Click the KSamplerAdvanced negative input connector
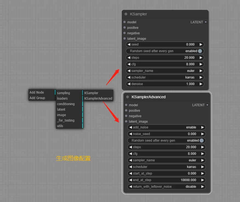The width and height of the screenshot is (240, 202). (x=126, y=116)
